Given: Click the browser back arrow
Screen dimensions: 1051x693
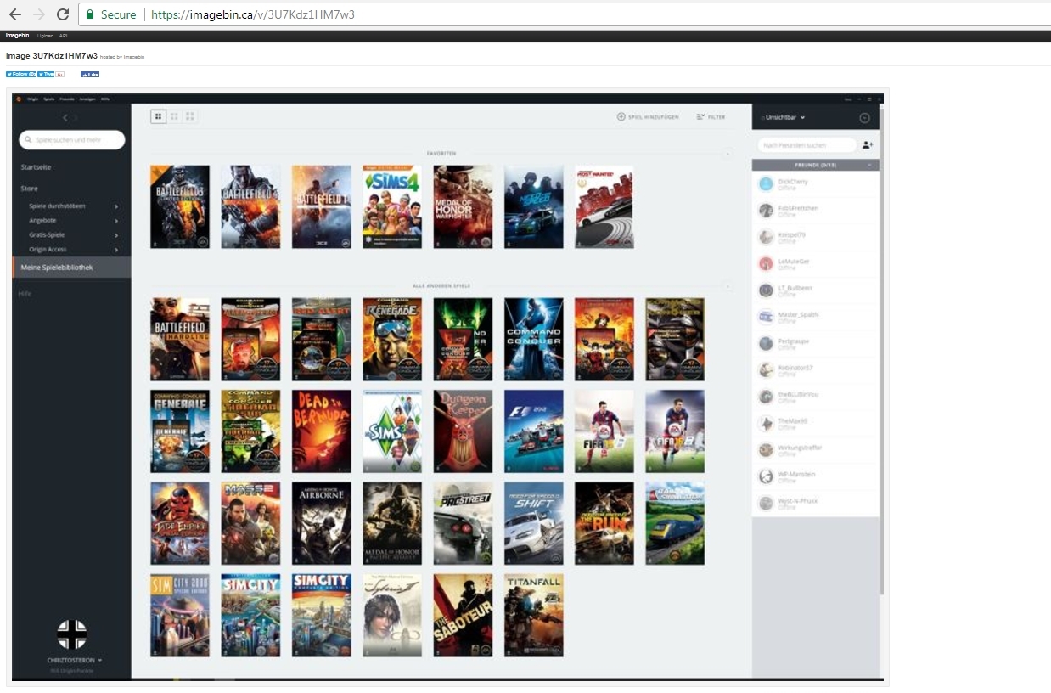Looking at the screenshot, I should pyautogui.click(x=14, y=14).
